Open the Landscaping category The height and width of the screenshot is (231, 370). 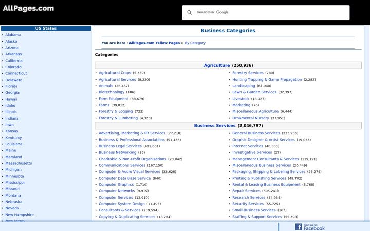tap(244, 86)
